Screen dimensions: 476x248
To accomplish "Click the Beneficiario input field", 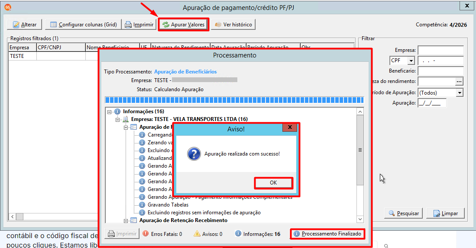I will (441, 71).
